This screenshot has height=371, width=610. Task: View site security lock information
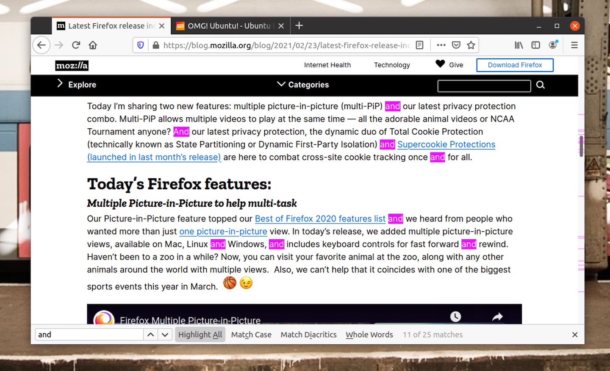pos(156,45)
